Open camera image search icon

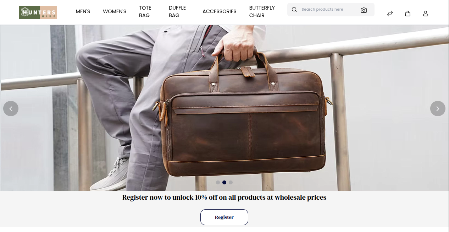(x=364, y=10)
